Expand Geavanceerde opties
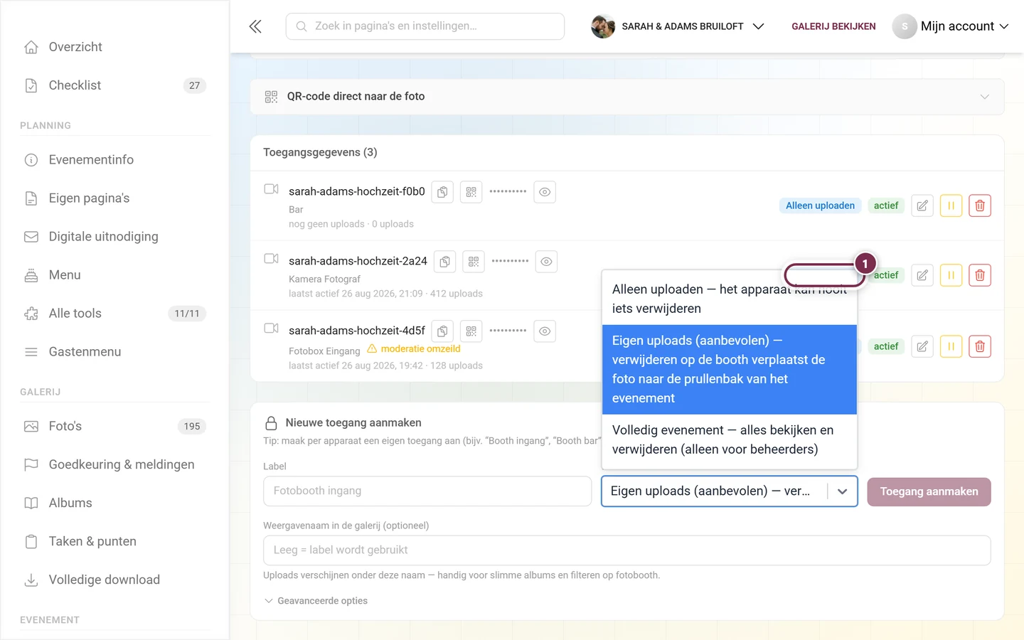Image resolution: width=1024 pixels, height=640 pixels. (316, 601)
